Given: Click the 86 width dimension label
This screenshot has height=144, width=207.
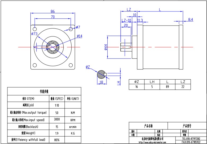Looking at the screenshot, I should [52, 11].
